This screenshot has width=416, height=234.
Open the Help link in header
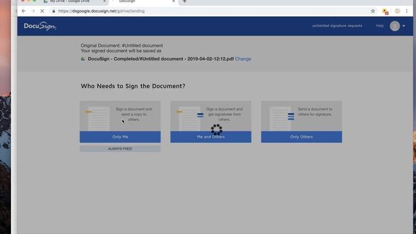[380, 26]
